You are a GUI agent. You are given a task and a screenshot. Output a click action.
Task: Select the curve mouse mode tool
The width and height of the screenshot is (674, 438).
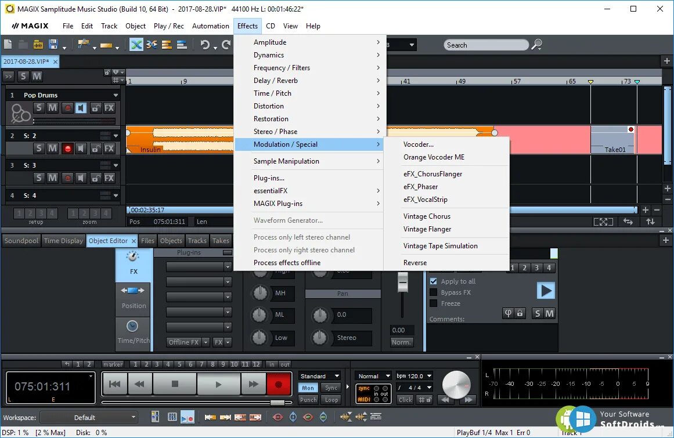[84, 44]
